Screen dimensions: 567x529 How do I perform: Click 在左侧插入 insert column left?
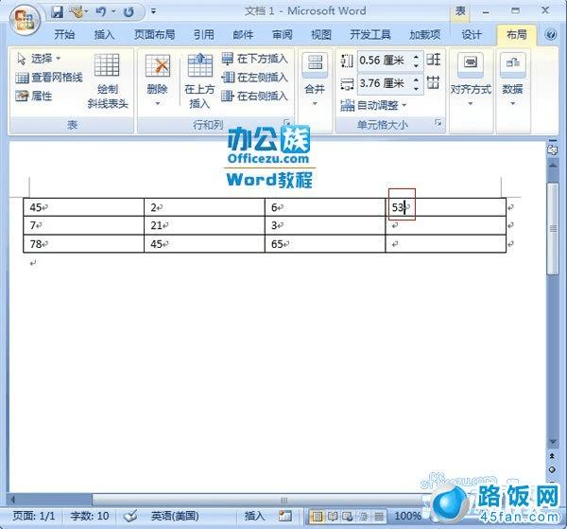pos(254,77)
